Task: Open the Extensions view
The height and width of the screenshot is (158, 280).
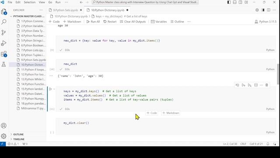Action: coord(4,54)
